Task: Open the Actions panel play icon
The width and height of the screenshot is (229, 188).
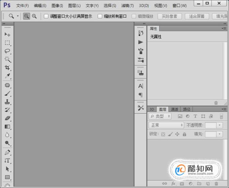Action: [141, 42]
